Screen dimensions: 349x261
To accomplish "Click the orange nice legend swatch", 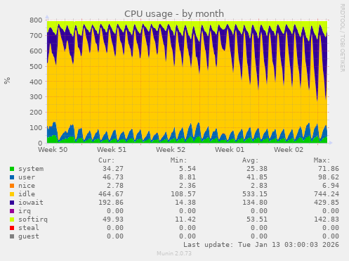I will [x=12, y=186].
